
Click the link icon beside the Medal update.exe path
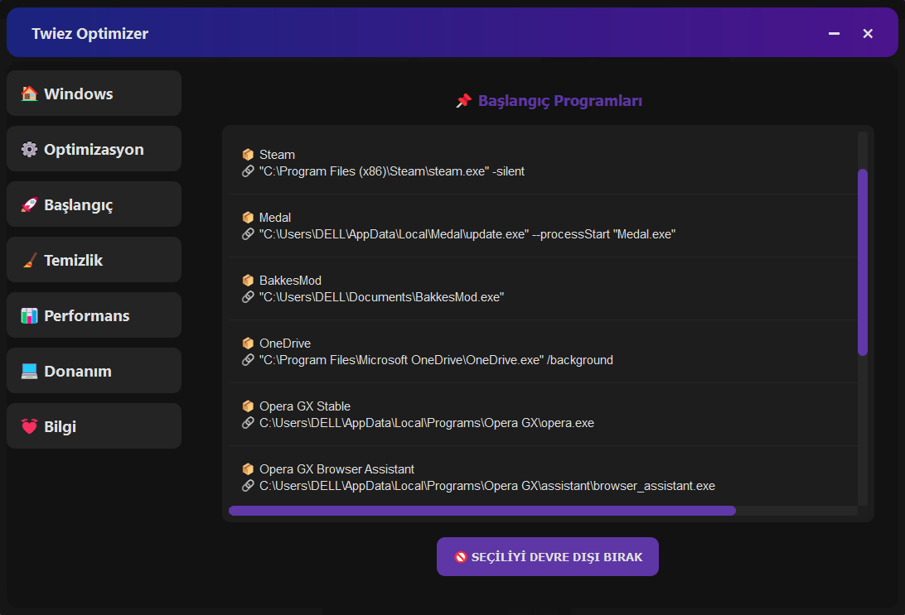pyautogui.click(x=248, y=234)
